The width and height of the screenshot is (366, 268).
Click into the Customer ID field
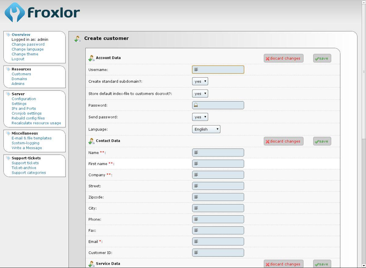click(x=218, y=252)
